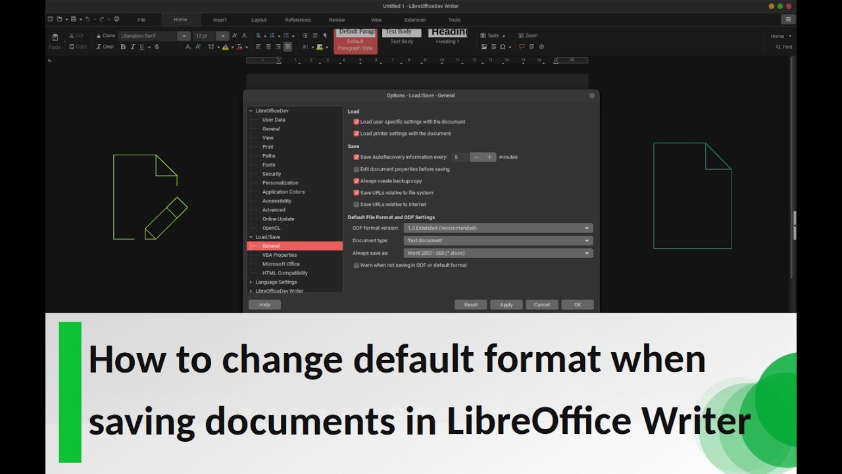Image resolution: width=842 pixels, height=474 pixels.
Task: Open the font name dropdown arrow
Action: [184, 36]
